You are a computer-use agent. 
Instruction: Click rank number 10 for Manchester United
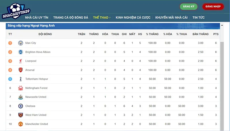tap(10, 124)
